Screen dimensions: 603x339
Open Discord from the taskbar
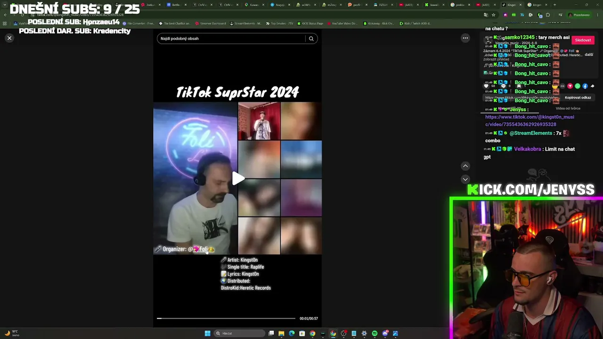(x=385, y=333)
